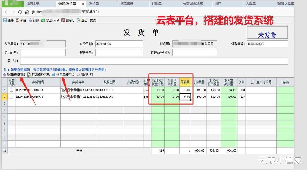Click the 备注 input field
This screenshot has width=307, height=170.
(x=154, y=61)
